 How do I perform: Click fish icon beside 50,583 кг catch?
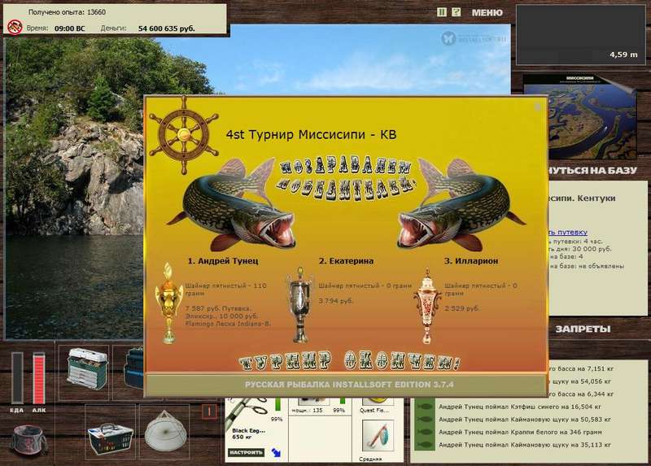click(424, 420)
